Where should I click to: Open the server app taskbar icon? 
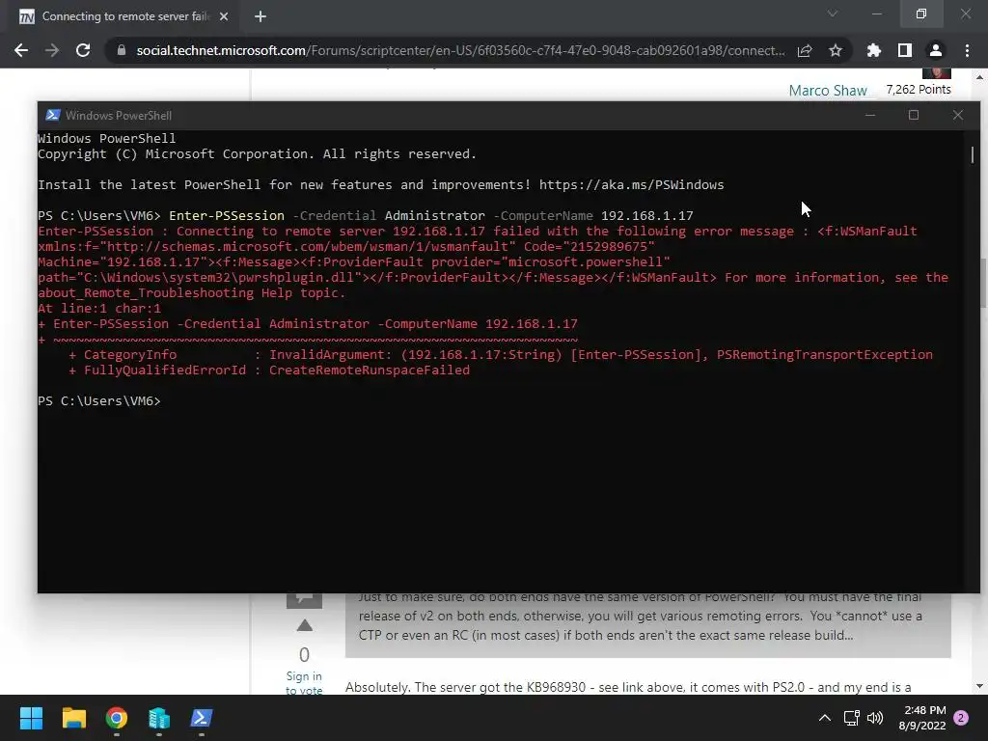pyautogui.click(x=159, y=718)
